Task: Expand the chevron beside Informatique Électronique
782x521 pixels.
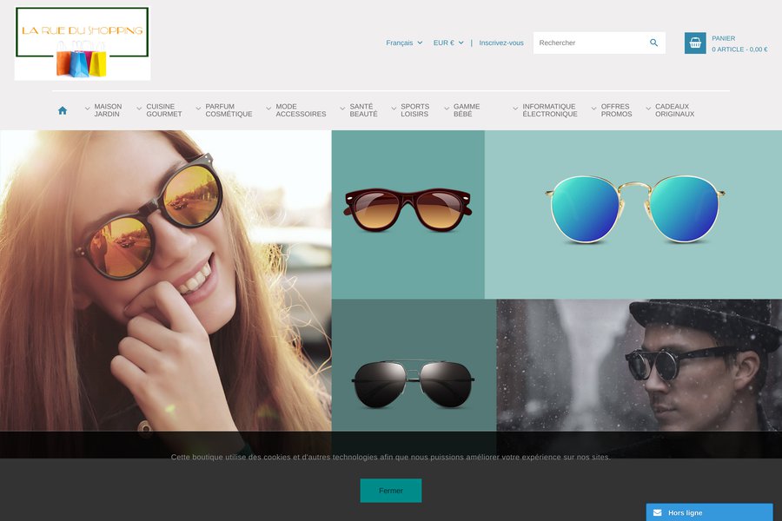Action: point(515,109)
